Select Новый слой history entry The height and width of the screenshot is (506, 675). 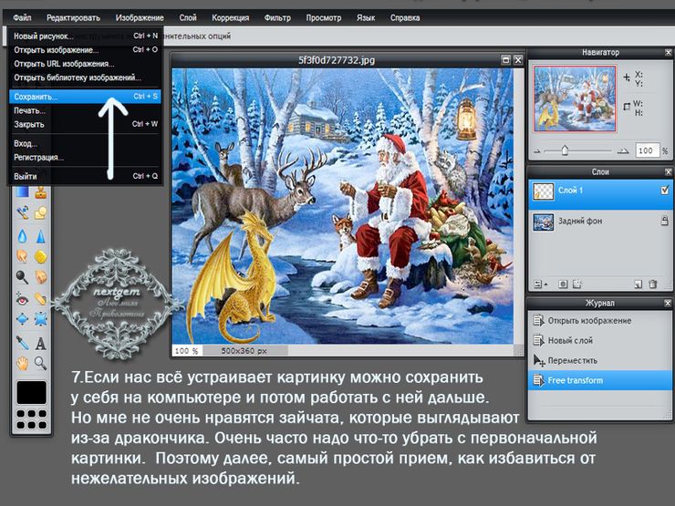pyautogui.click(x=599, y=340)
